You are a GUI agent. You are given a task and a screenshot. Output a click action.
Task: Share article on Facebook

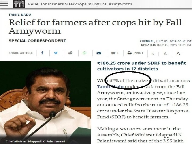[42, 53]
